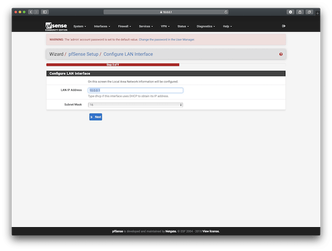Image resolution: width=332 pixels, height=251 pixels.
Task: Open the Interfaces menu
Action: coord(102,26)
